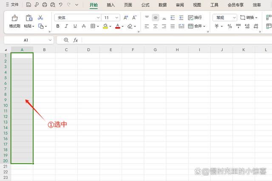Toggle Bold formatting

point(58,26)
